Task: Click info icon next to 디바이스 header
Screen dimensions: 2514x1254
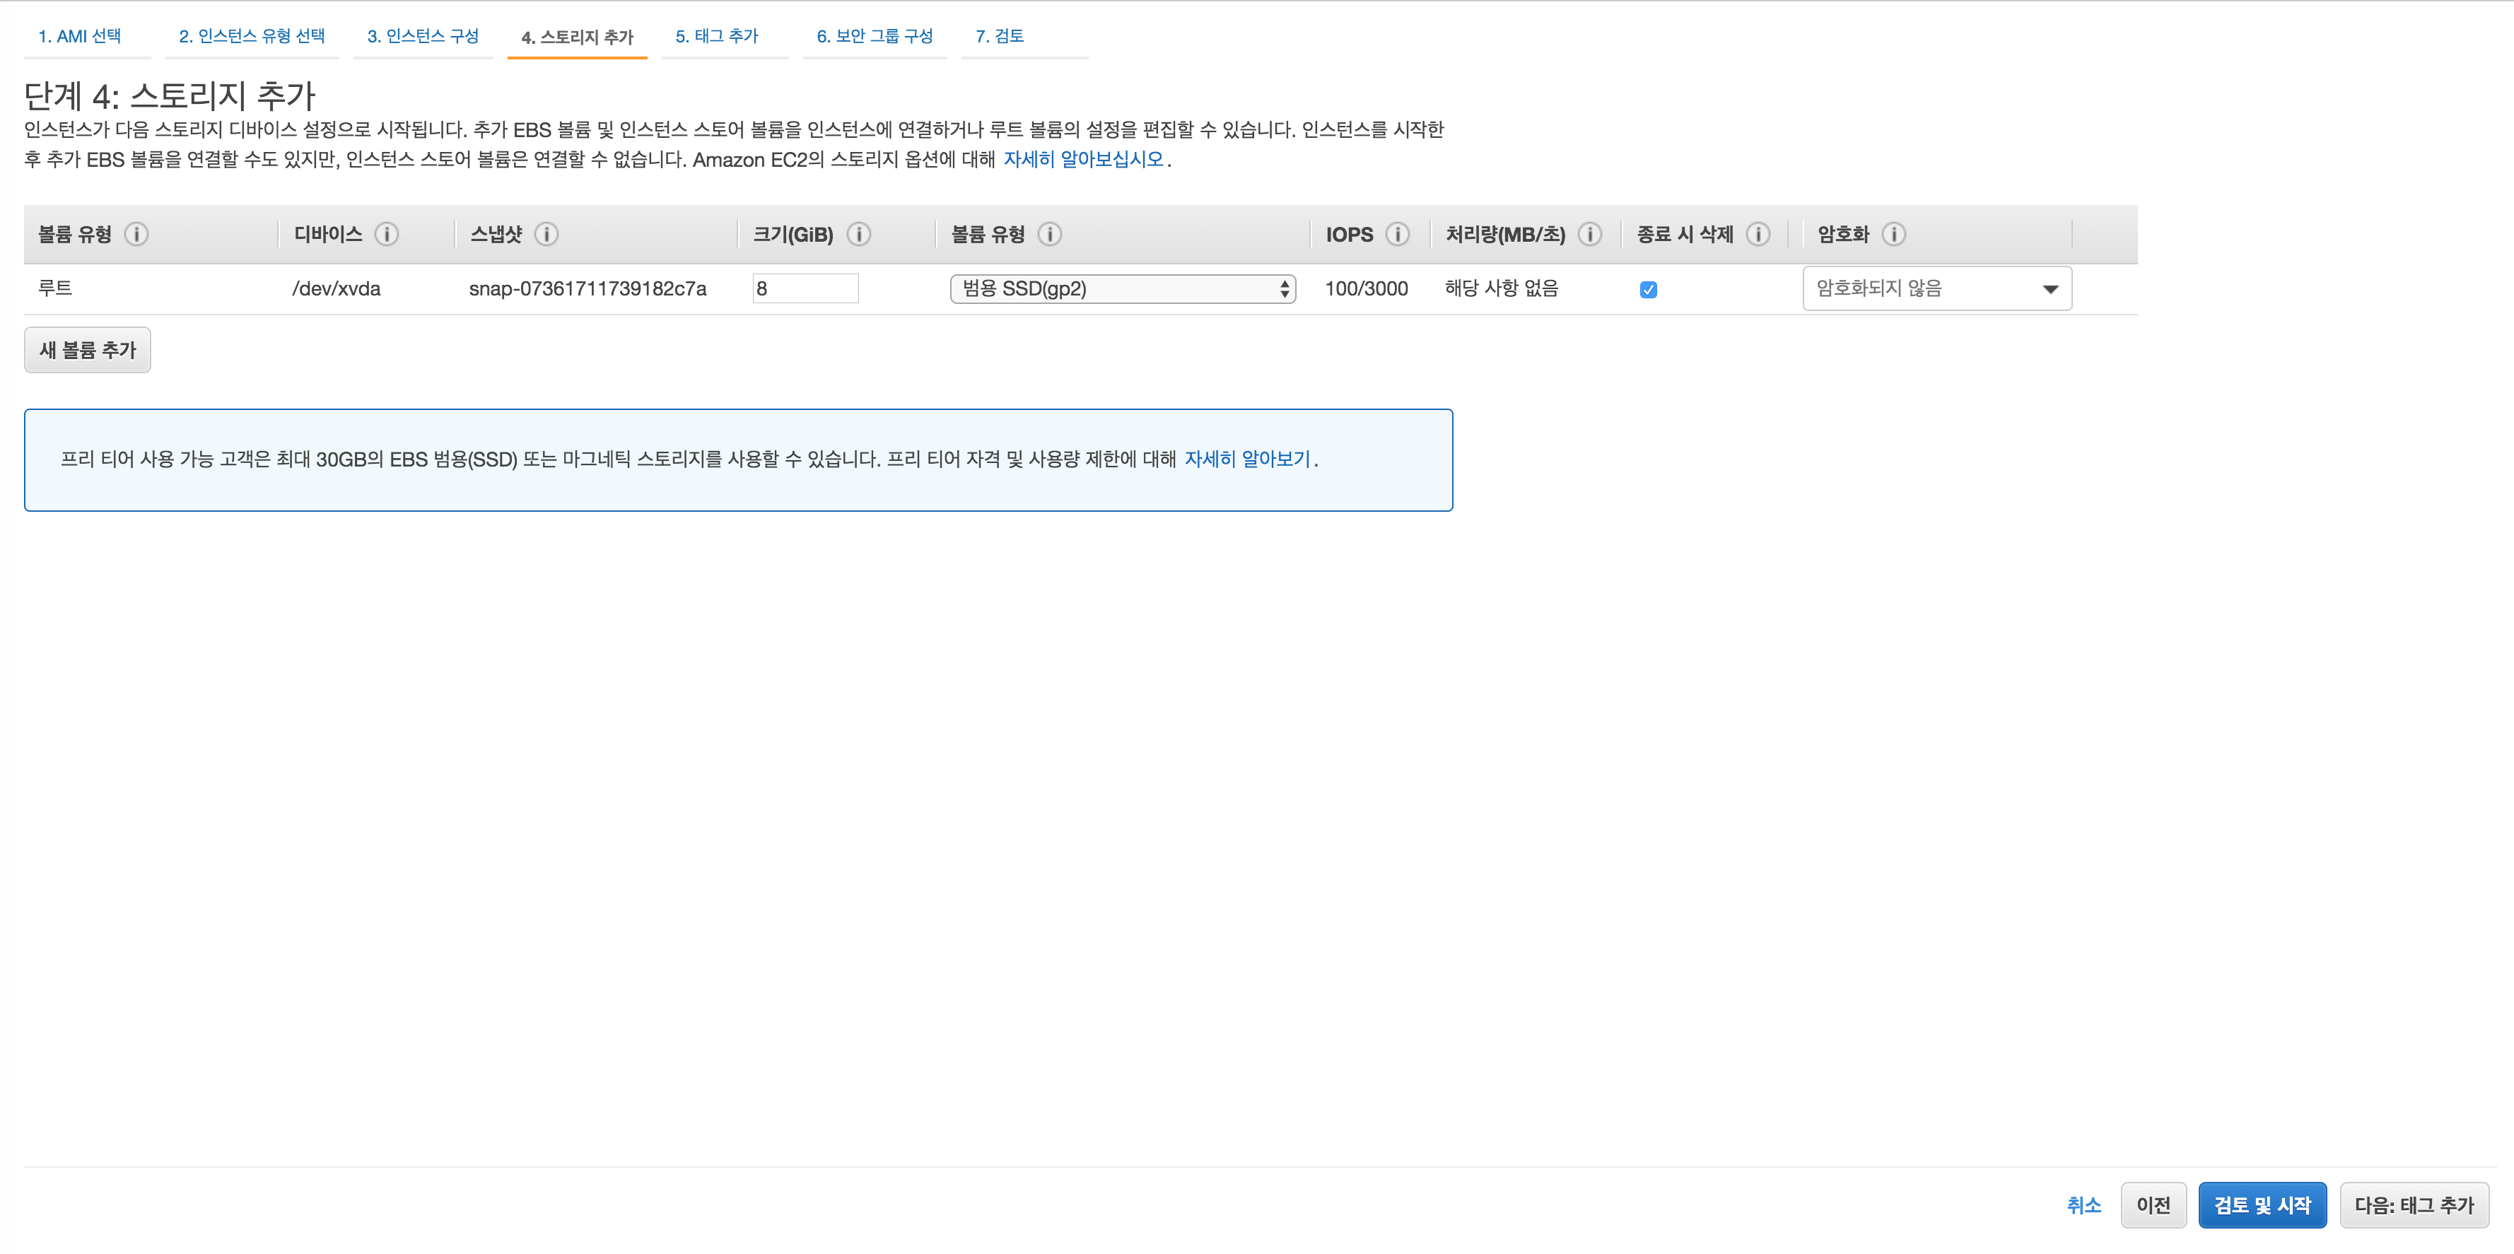Action: click(387, 234)
